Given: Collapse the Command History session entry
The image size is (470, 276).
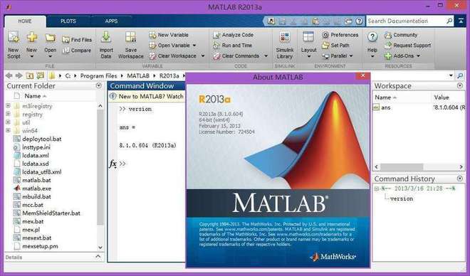Looking at the screenshot, I should (377, 189).
